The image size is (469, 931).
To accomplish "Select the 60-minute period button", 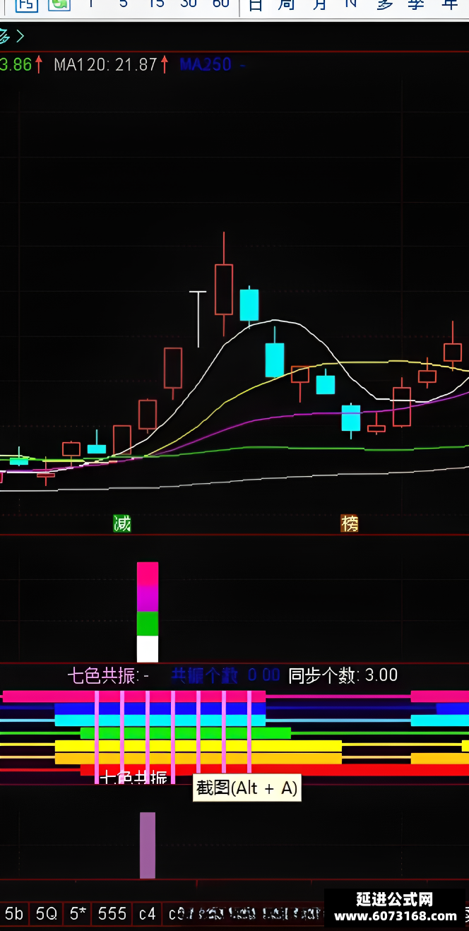I will coord(221,4).
